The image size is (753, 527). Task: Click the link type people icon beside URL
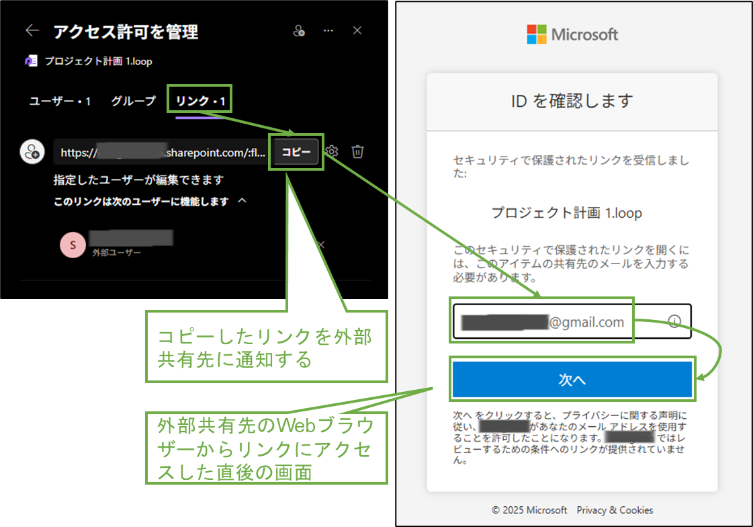click(x=32, y=153)
